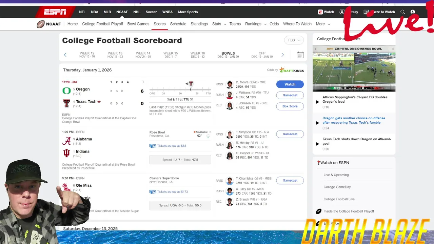Image resolution: width=434 pixels, height=244 pixels.
Task: Expand the Stats menu chevron
Action: pyautogui.click(x=225, y=24)
